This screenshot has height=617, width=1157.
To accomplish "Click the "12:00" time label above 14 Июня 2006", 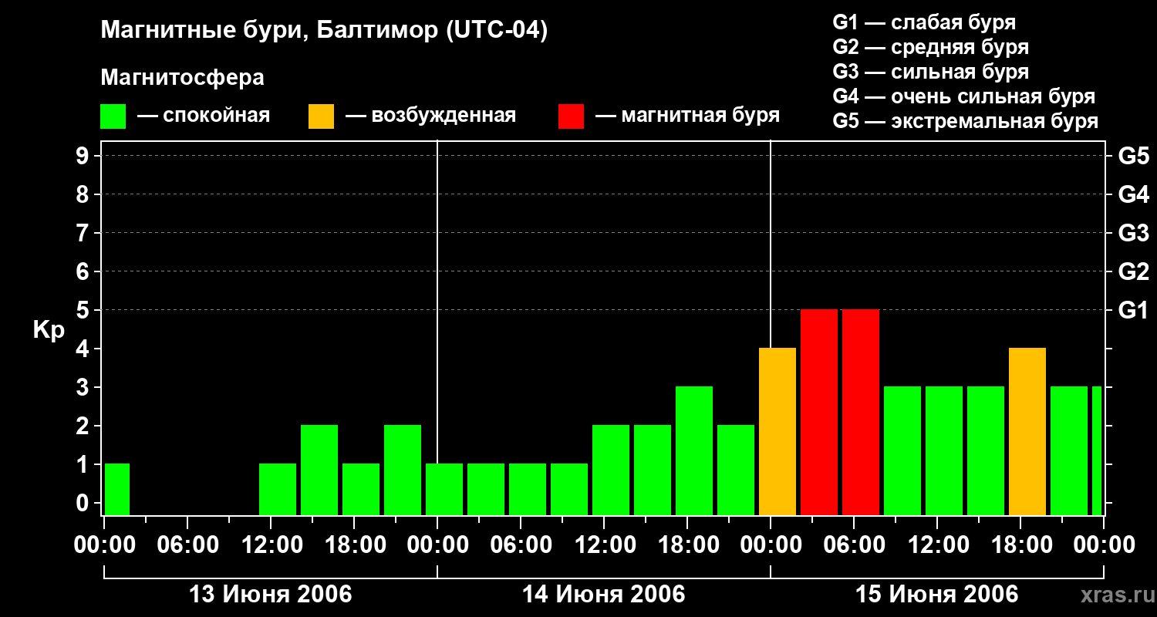I will (604, 545).
